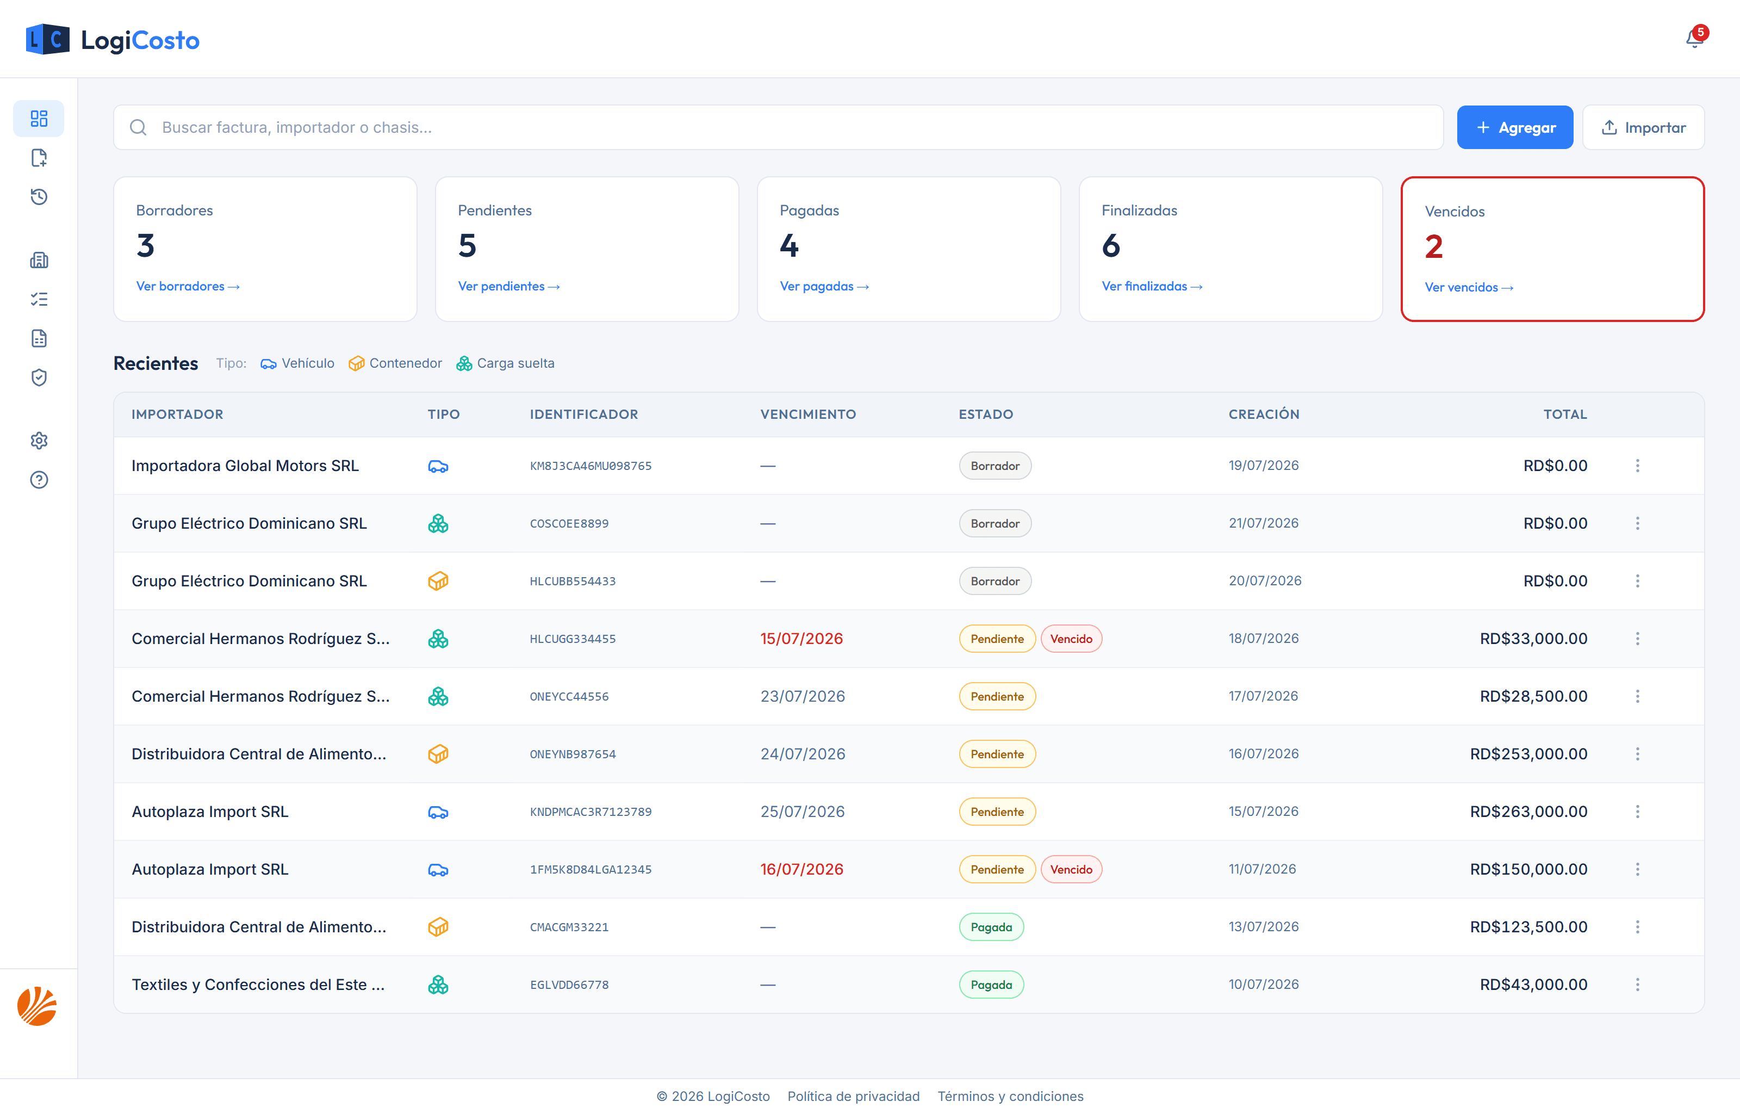Open row menu for HLCUBB554433 invoice
1740x1114 pixels.
pos(1637,581)
